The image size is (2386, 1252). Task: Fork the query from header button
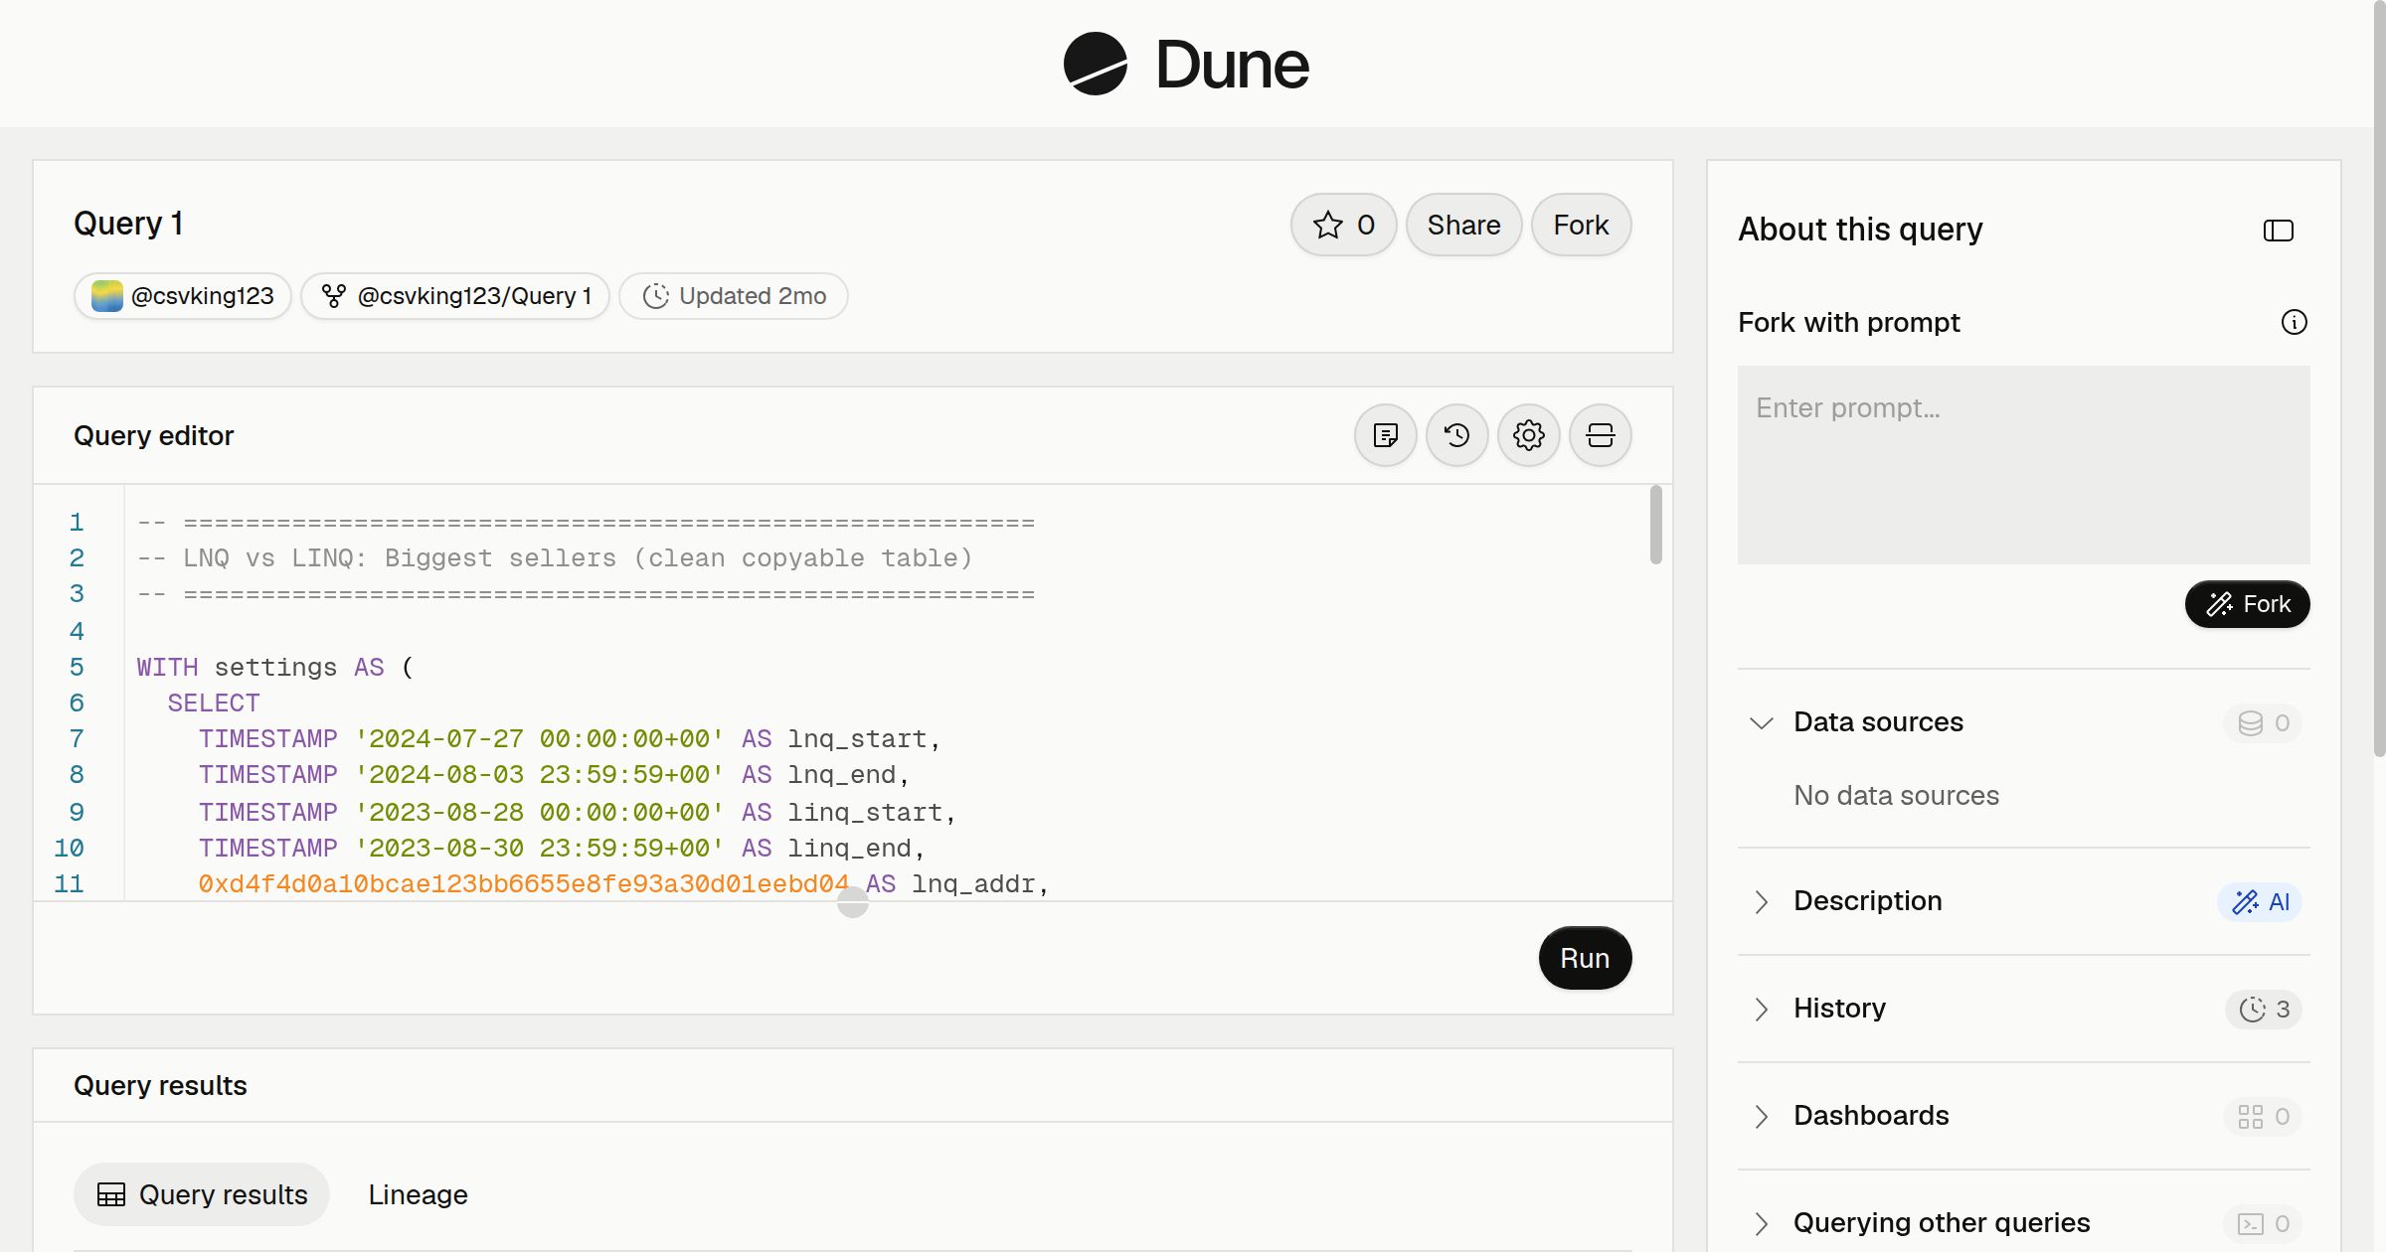click(1581, 225)
